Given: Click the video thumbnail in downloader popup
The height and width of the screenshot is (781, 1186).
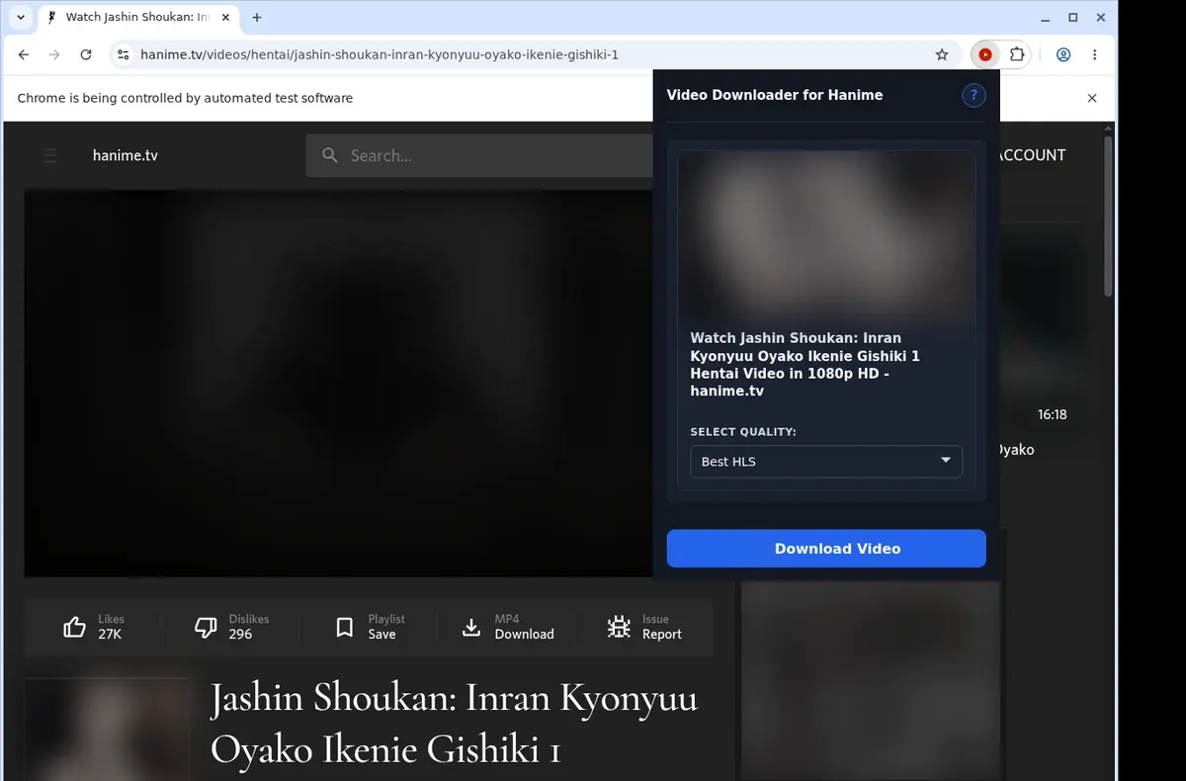Looking at the screenshot, I should (826, 235).
